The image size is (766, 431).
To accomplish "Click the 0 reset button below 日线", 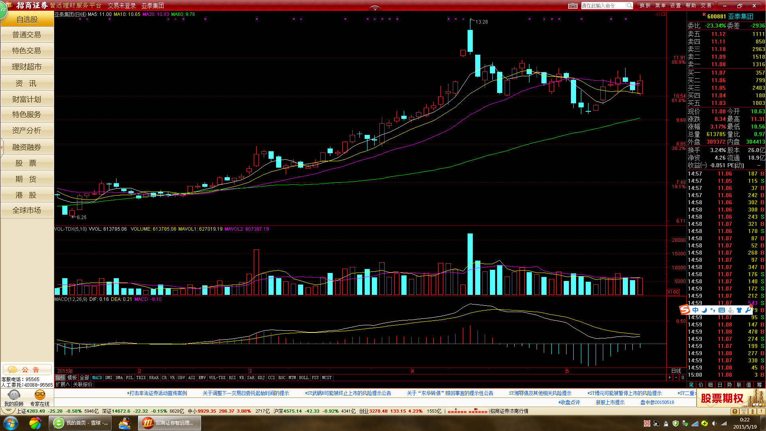I will [683, 378].
